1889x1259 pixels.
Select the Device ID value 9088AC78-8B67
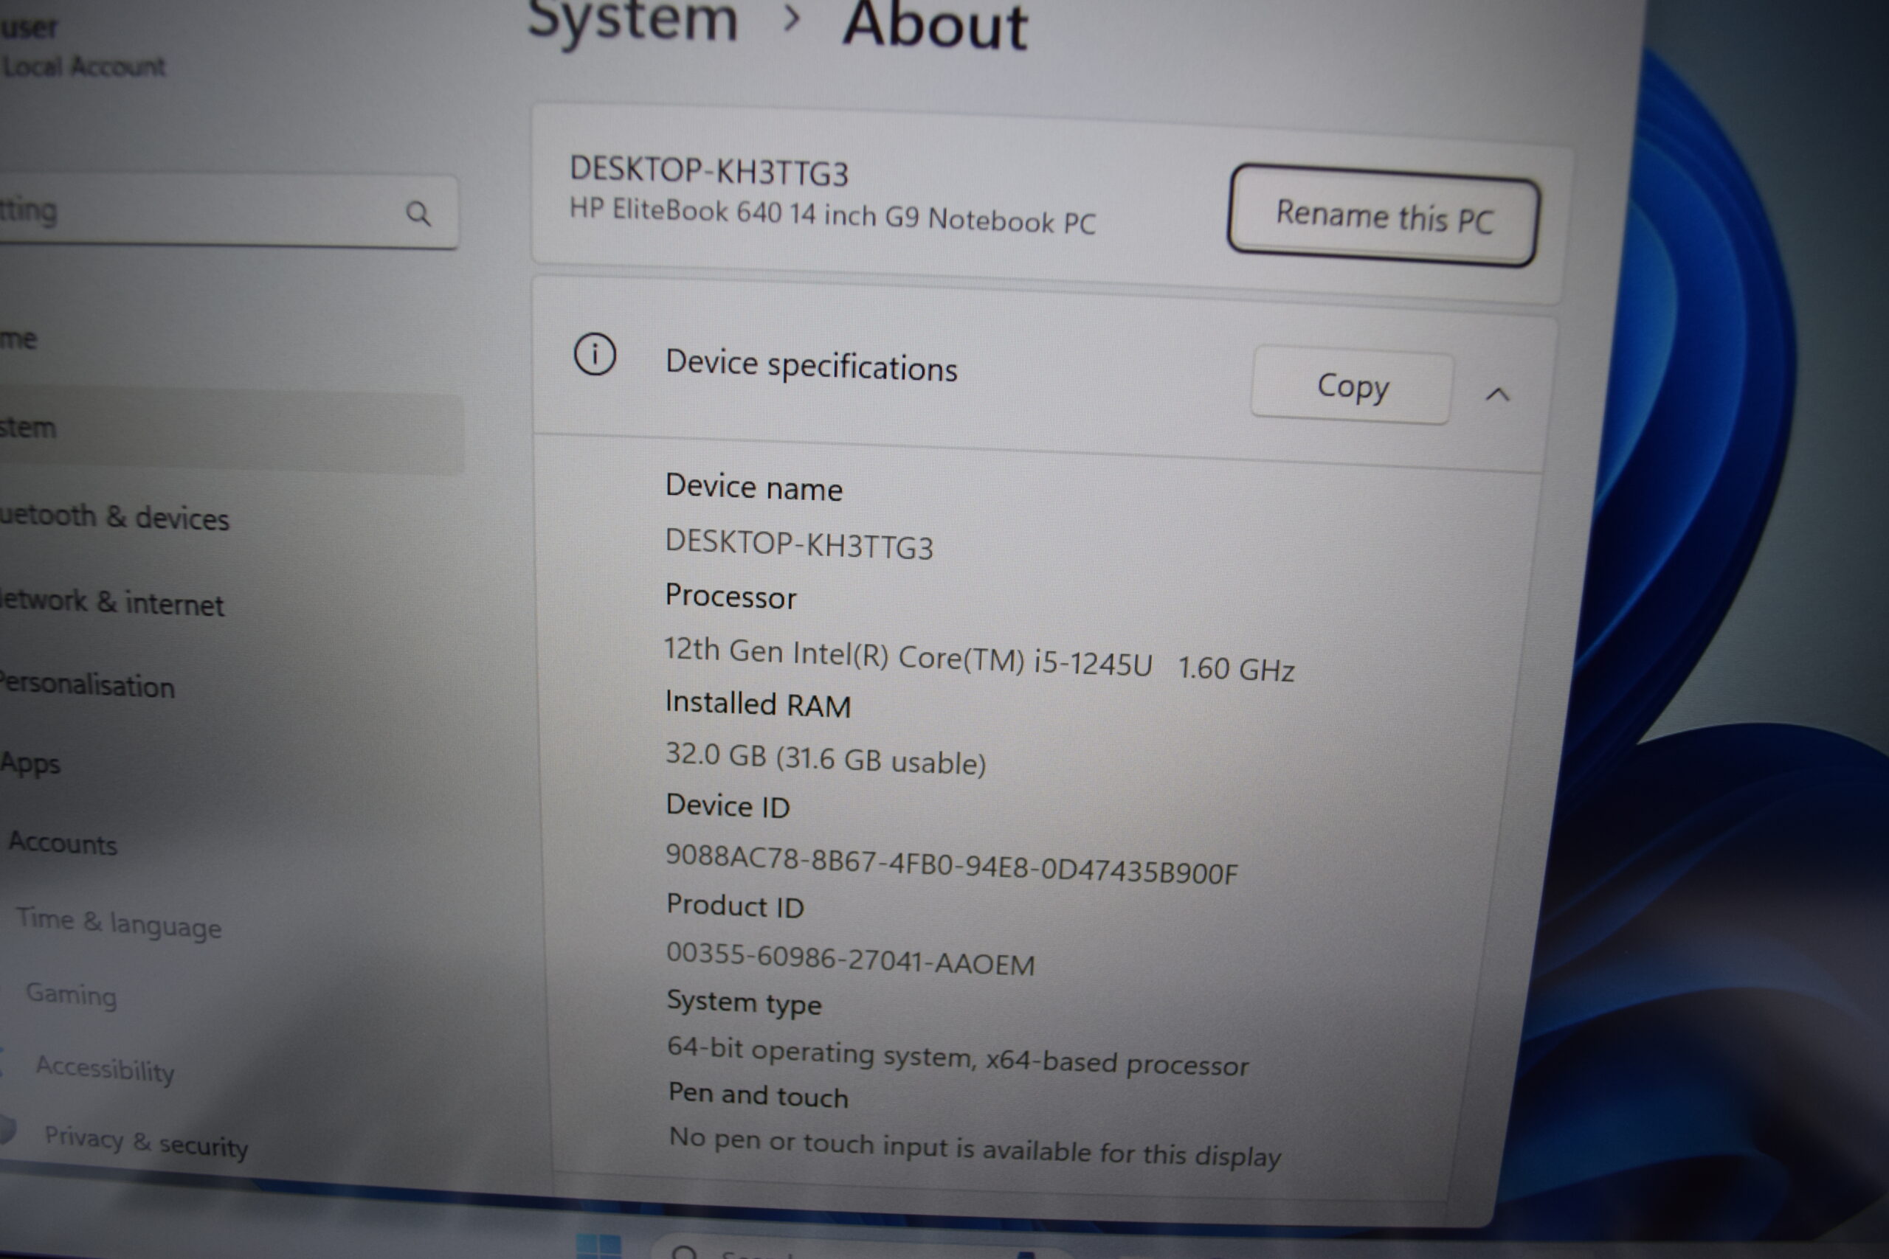(952, 864)
